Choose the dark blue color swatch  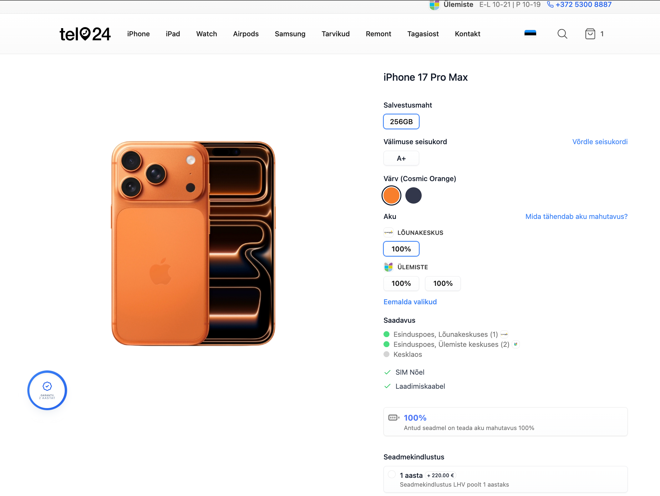click(x=413, y=195)
